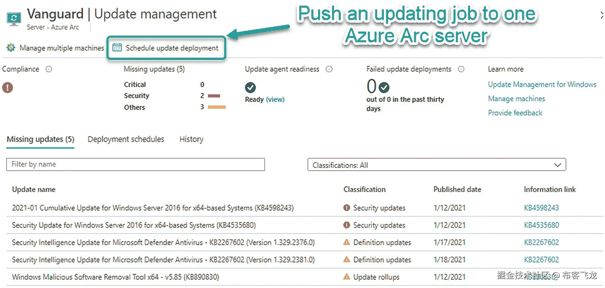Screen dimensions: 605x288
Task: Click the Ready checkmark status icon
Action: click(x=250, y=87)
